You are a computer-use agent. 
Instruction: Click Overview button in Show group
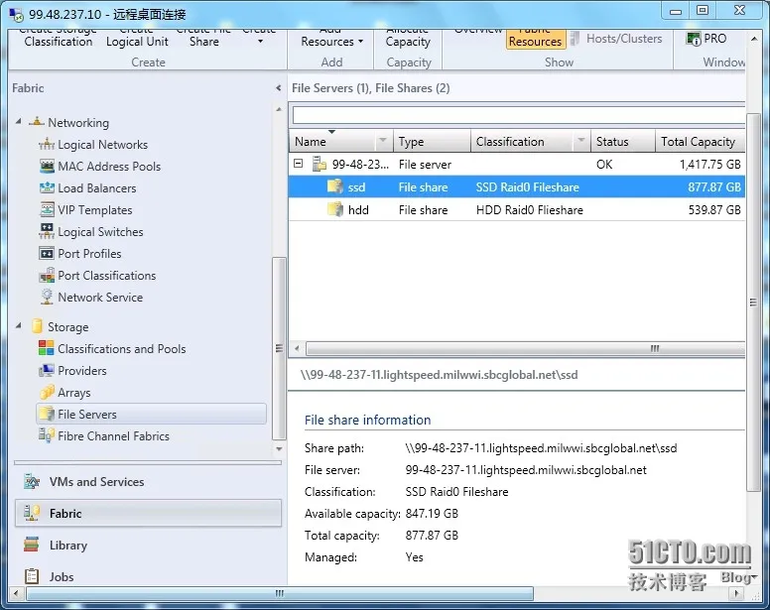(478, 32)
